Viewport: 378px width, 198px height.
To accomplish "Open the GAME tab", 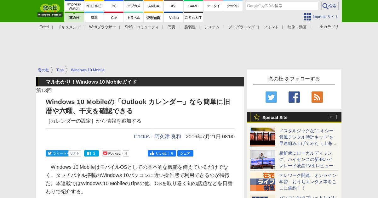I will (x=193, y=6).
